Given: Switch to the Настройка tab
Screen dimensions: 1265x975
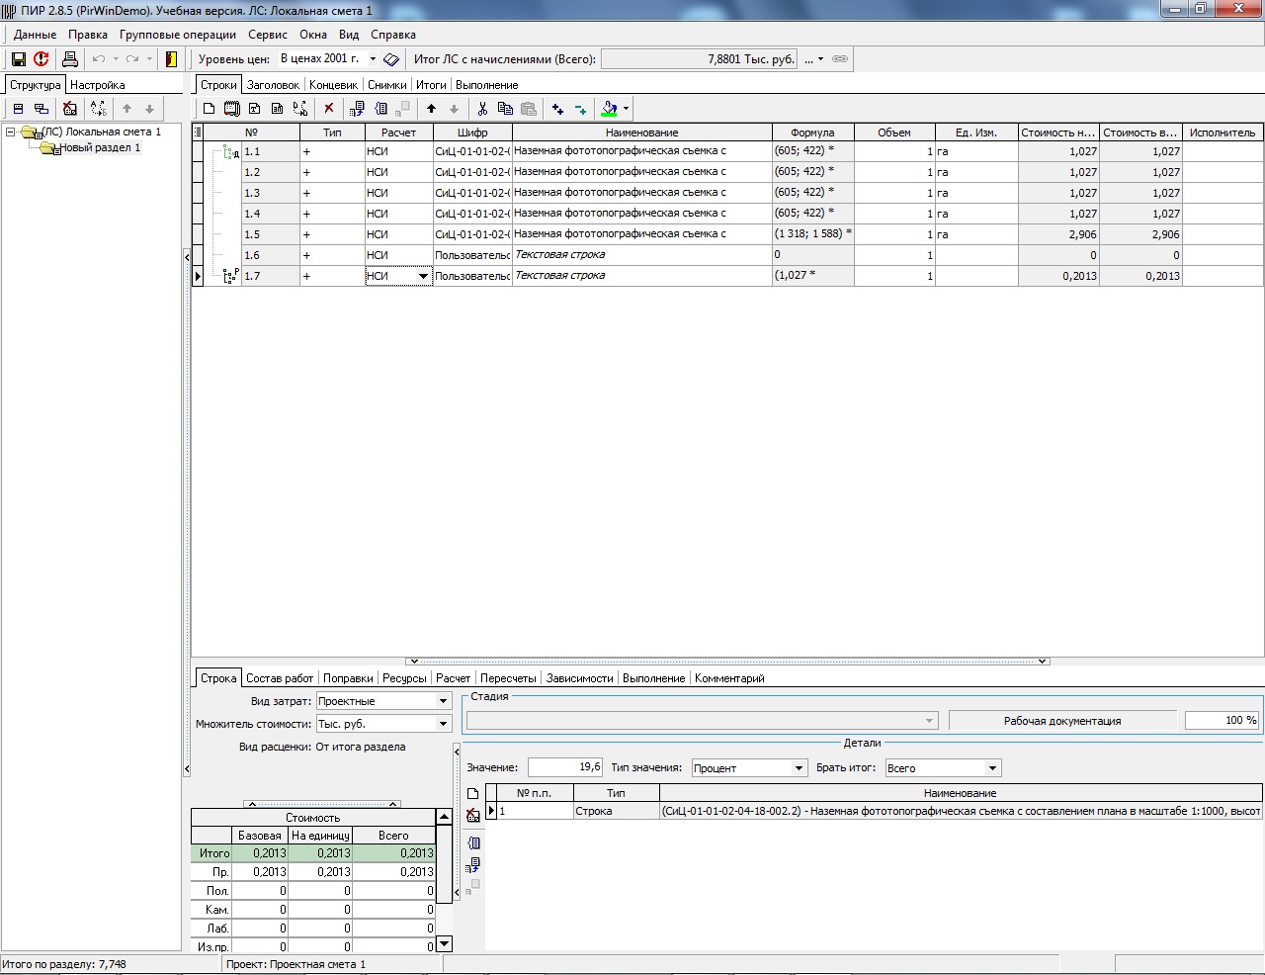Looking at the screenshot, I should (98, 85).
